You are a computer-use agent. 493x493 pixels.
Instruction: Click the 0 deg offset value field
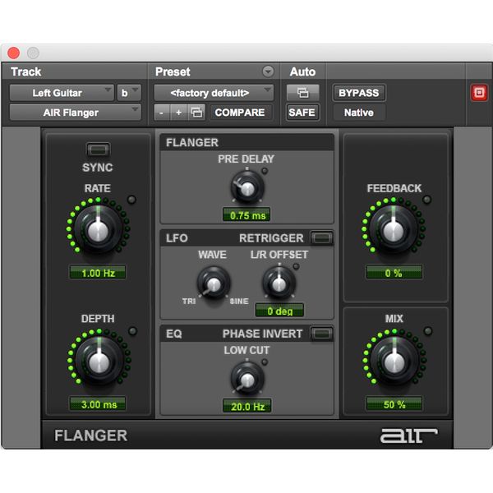280,311
